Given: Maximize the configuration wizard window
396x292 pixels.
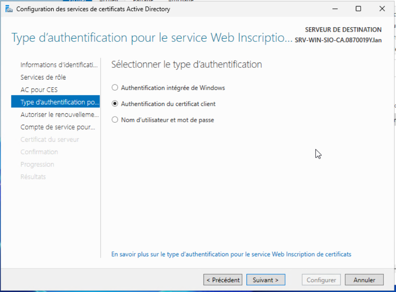Looking at the screenshot, I should pyautogui.click(x=358, y=9).
